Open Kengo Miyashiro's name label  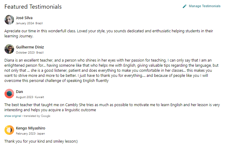tap(30, 128)
